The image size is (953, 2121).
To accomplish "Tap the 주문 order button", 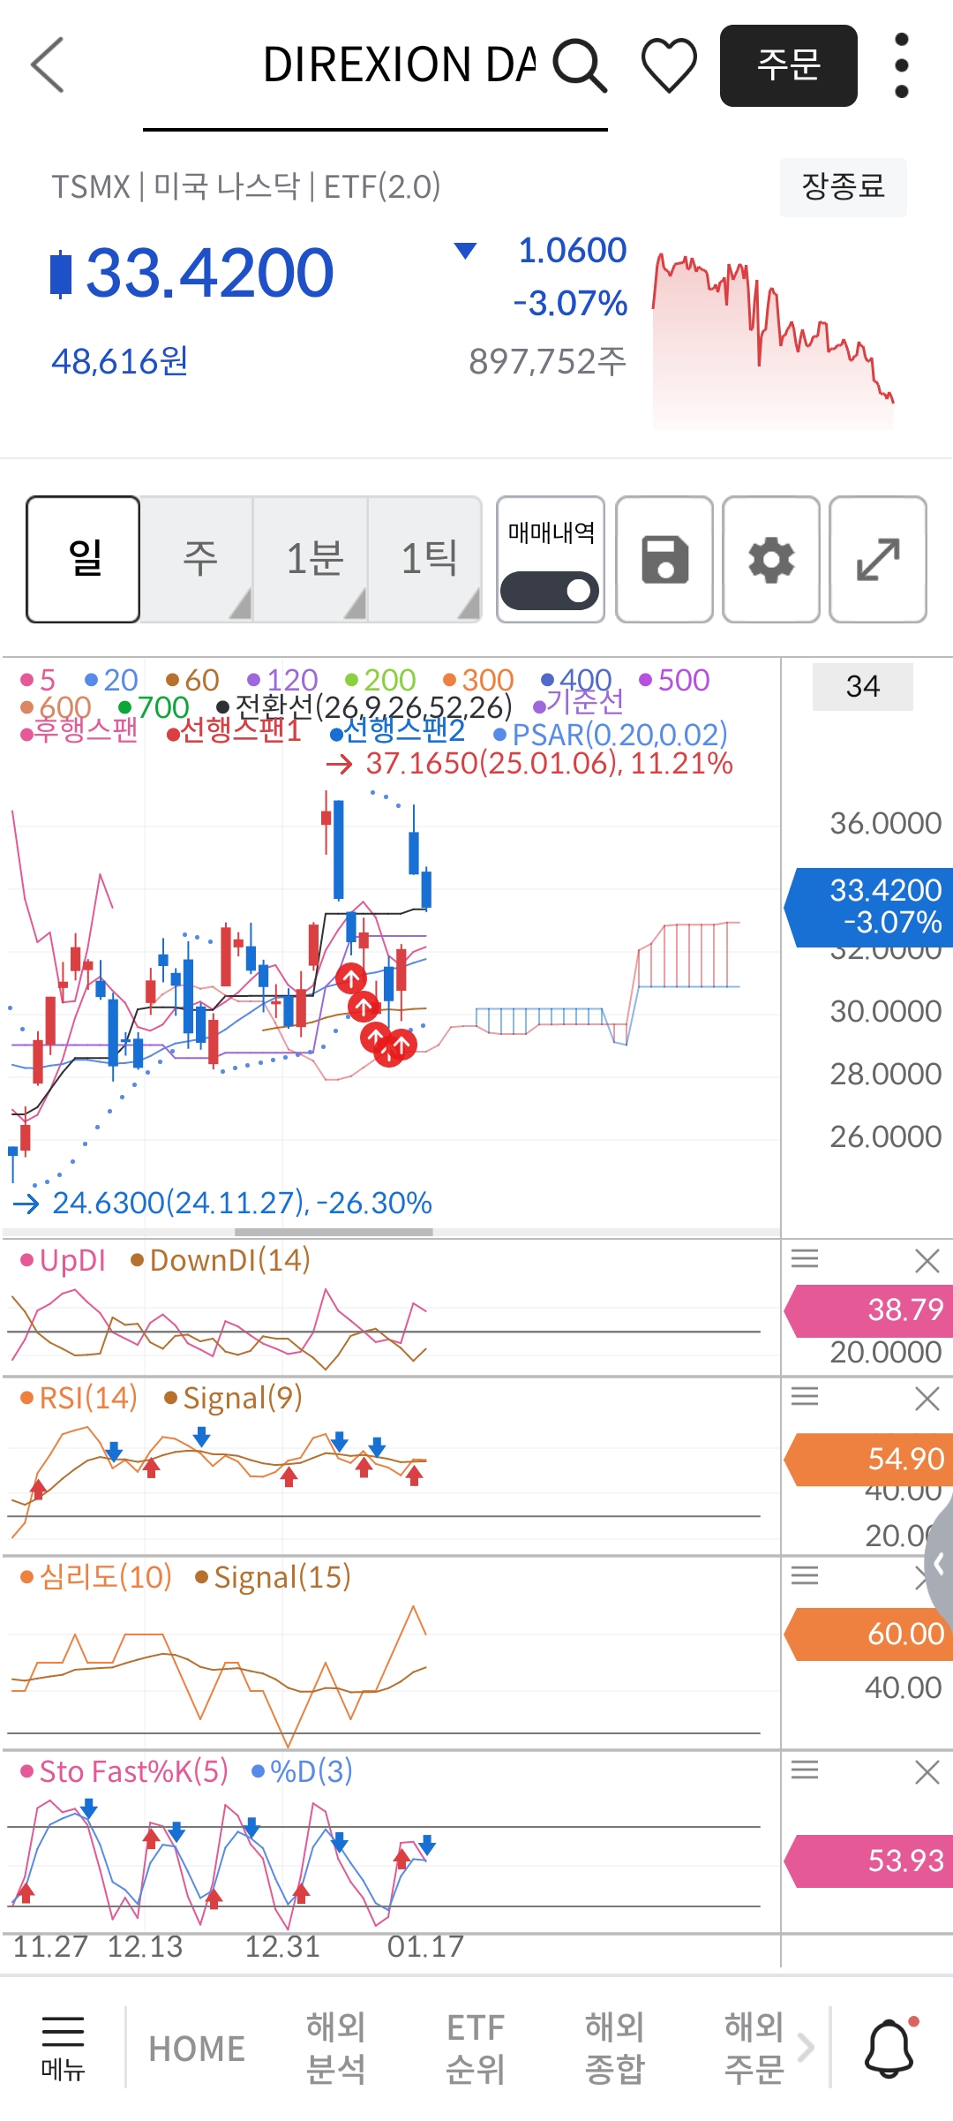I will 789,65.
